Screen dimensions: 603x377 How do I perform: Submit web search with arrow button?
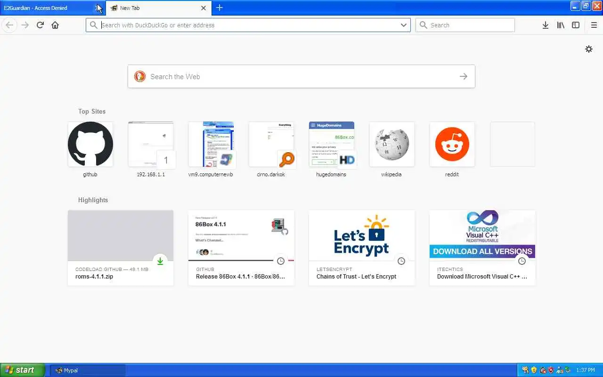click(x=464, y=76)
